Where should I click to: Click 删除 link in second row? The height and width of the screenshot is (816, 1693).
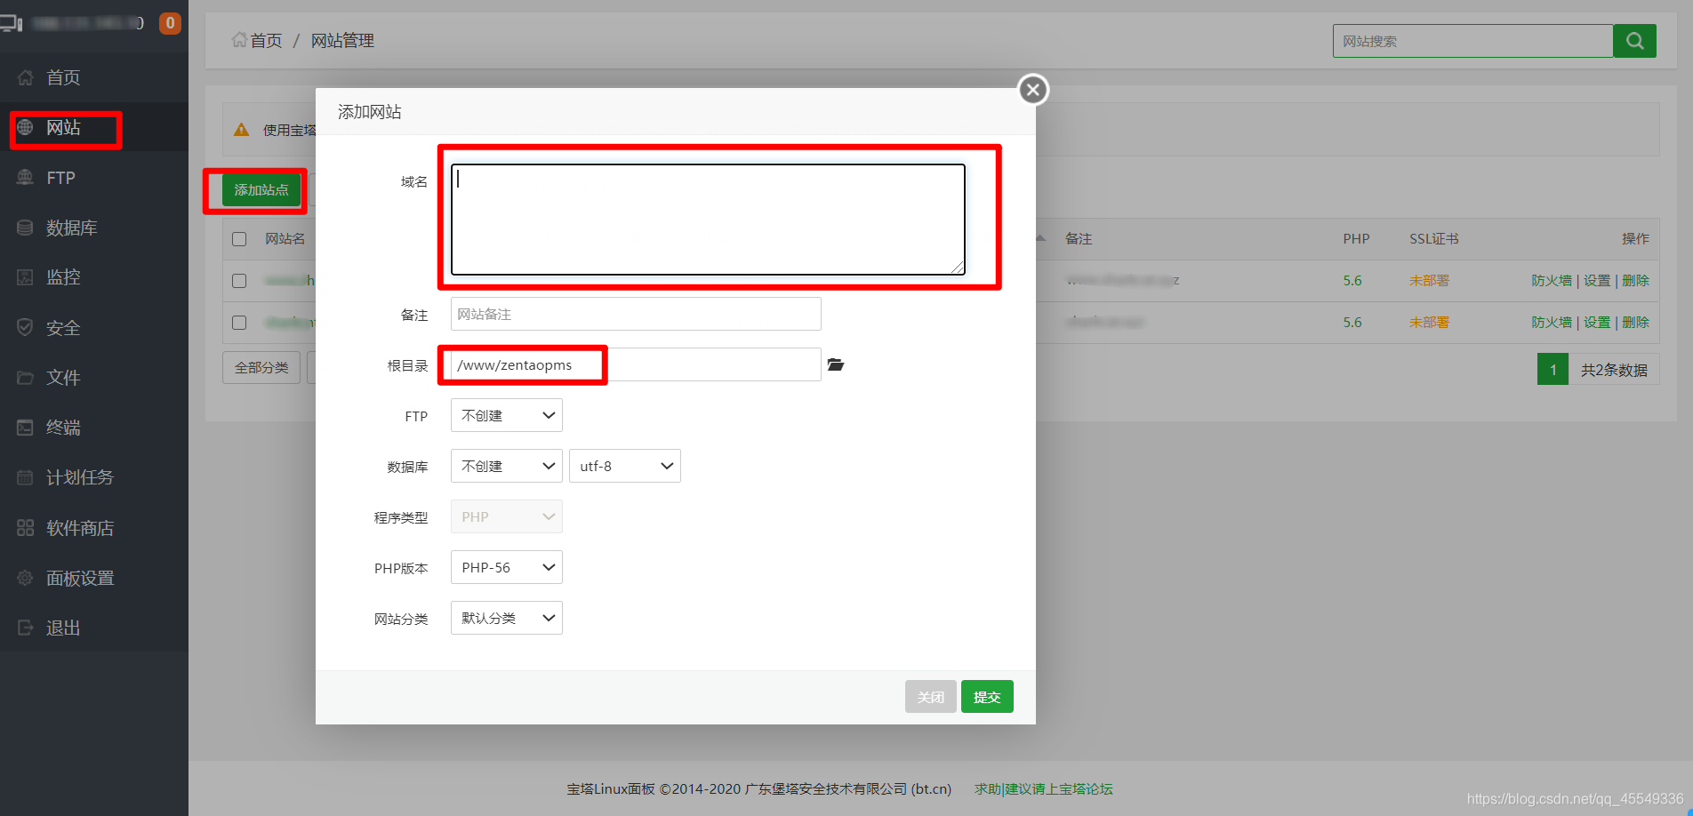click(1635, 322)
